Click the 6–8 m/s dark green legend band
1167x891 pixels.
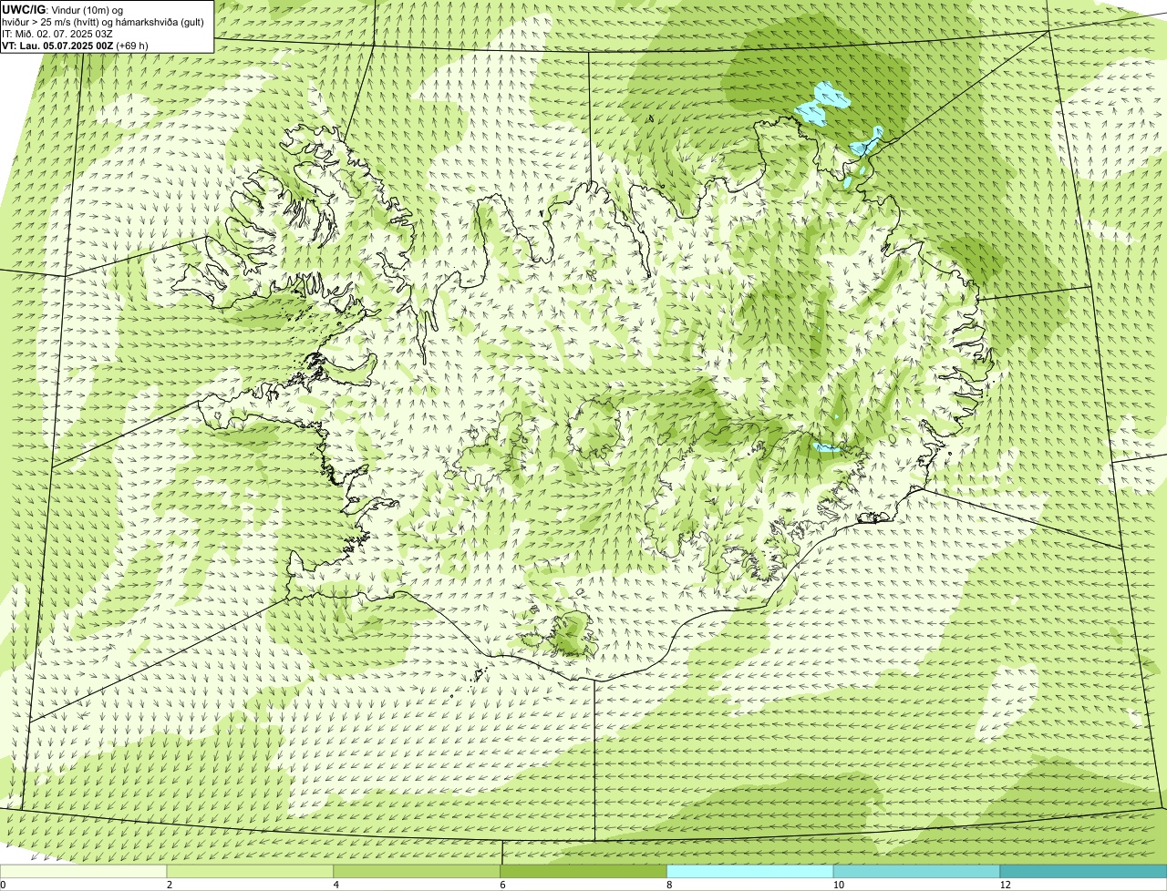point(584,872)
